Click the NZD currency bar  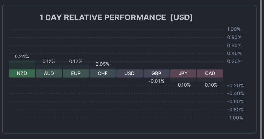(x=22, y=73)
